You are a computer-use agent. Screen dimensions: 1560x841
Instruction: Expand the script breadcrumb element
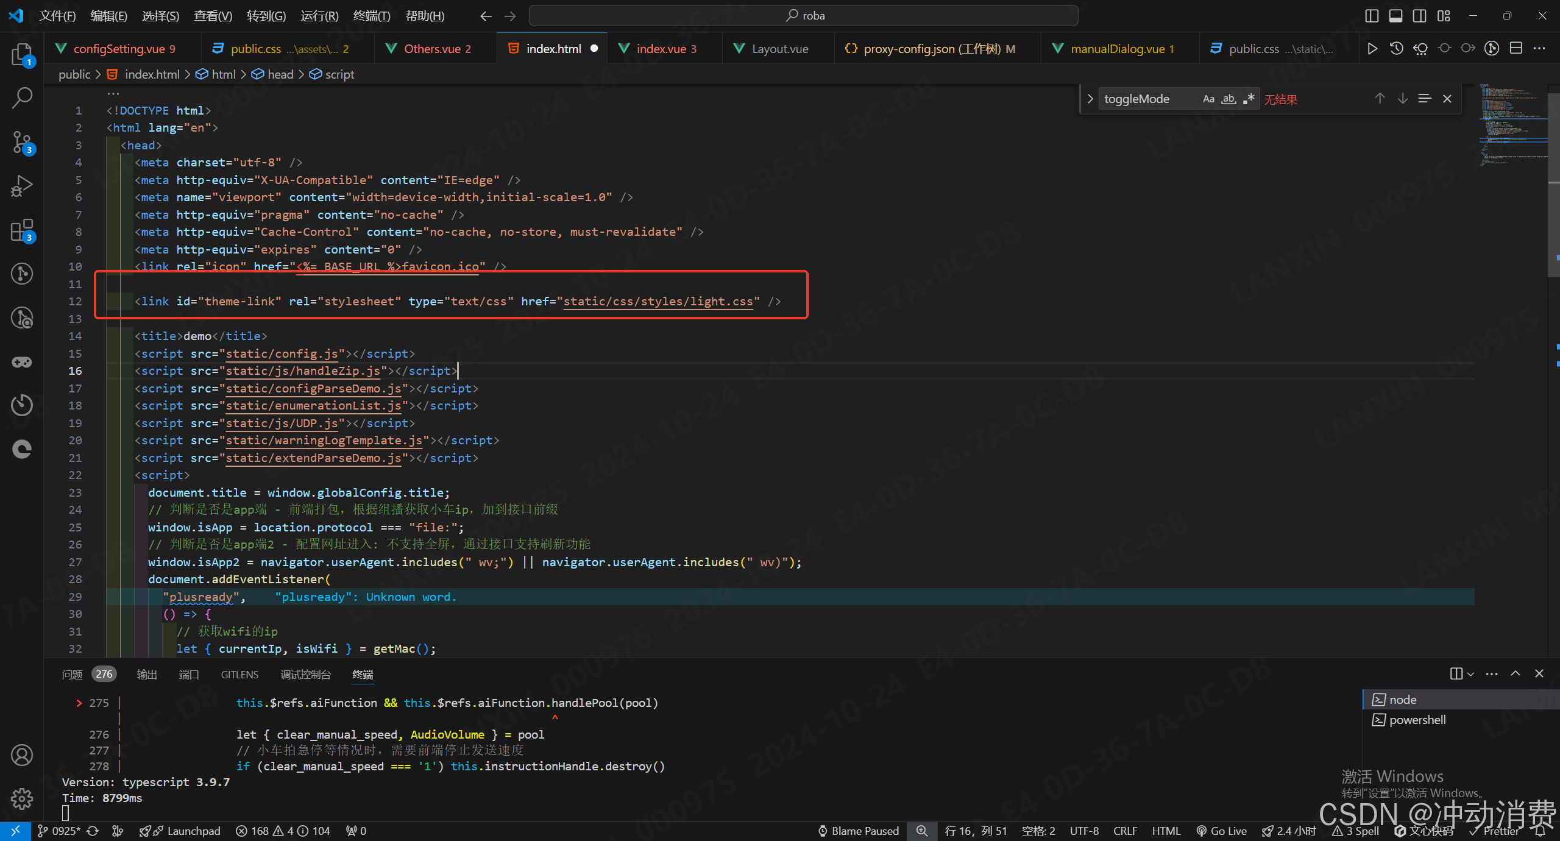pyautogui.click(x=339, y=74)
